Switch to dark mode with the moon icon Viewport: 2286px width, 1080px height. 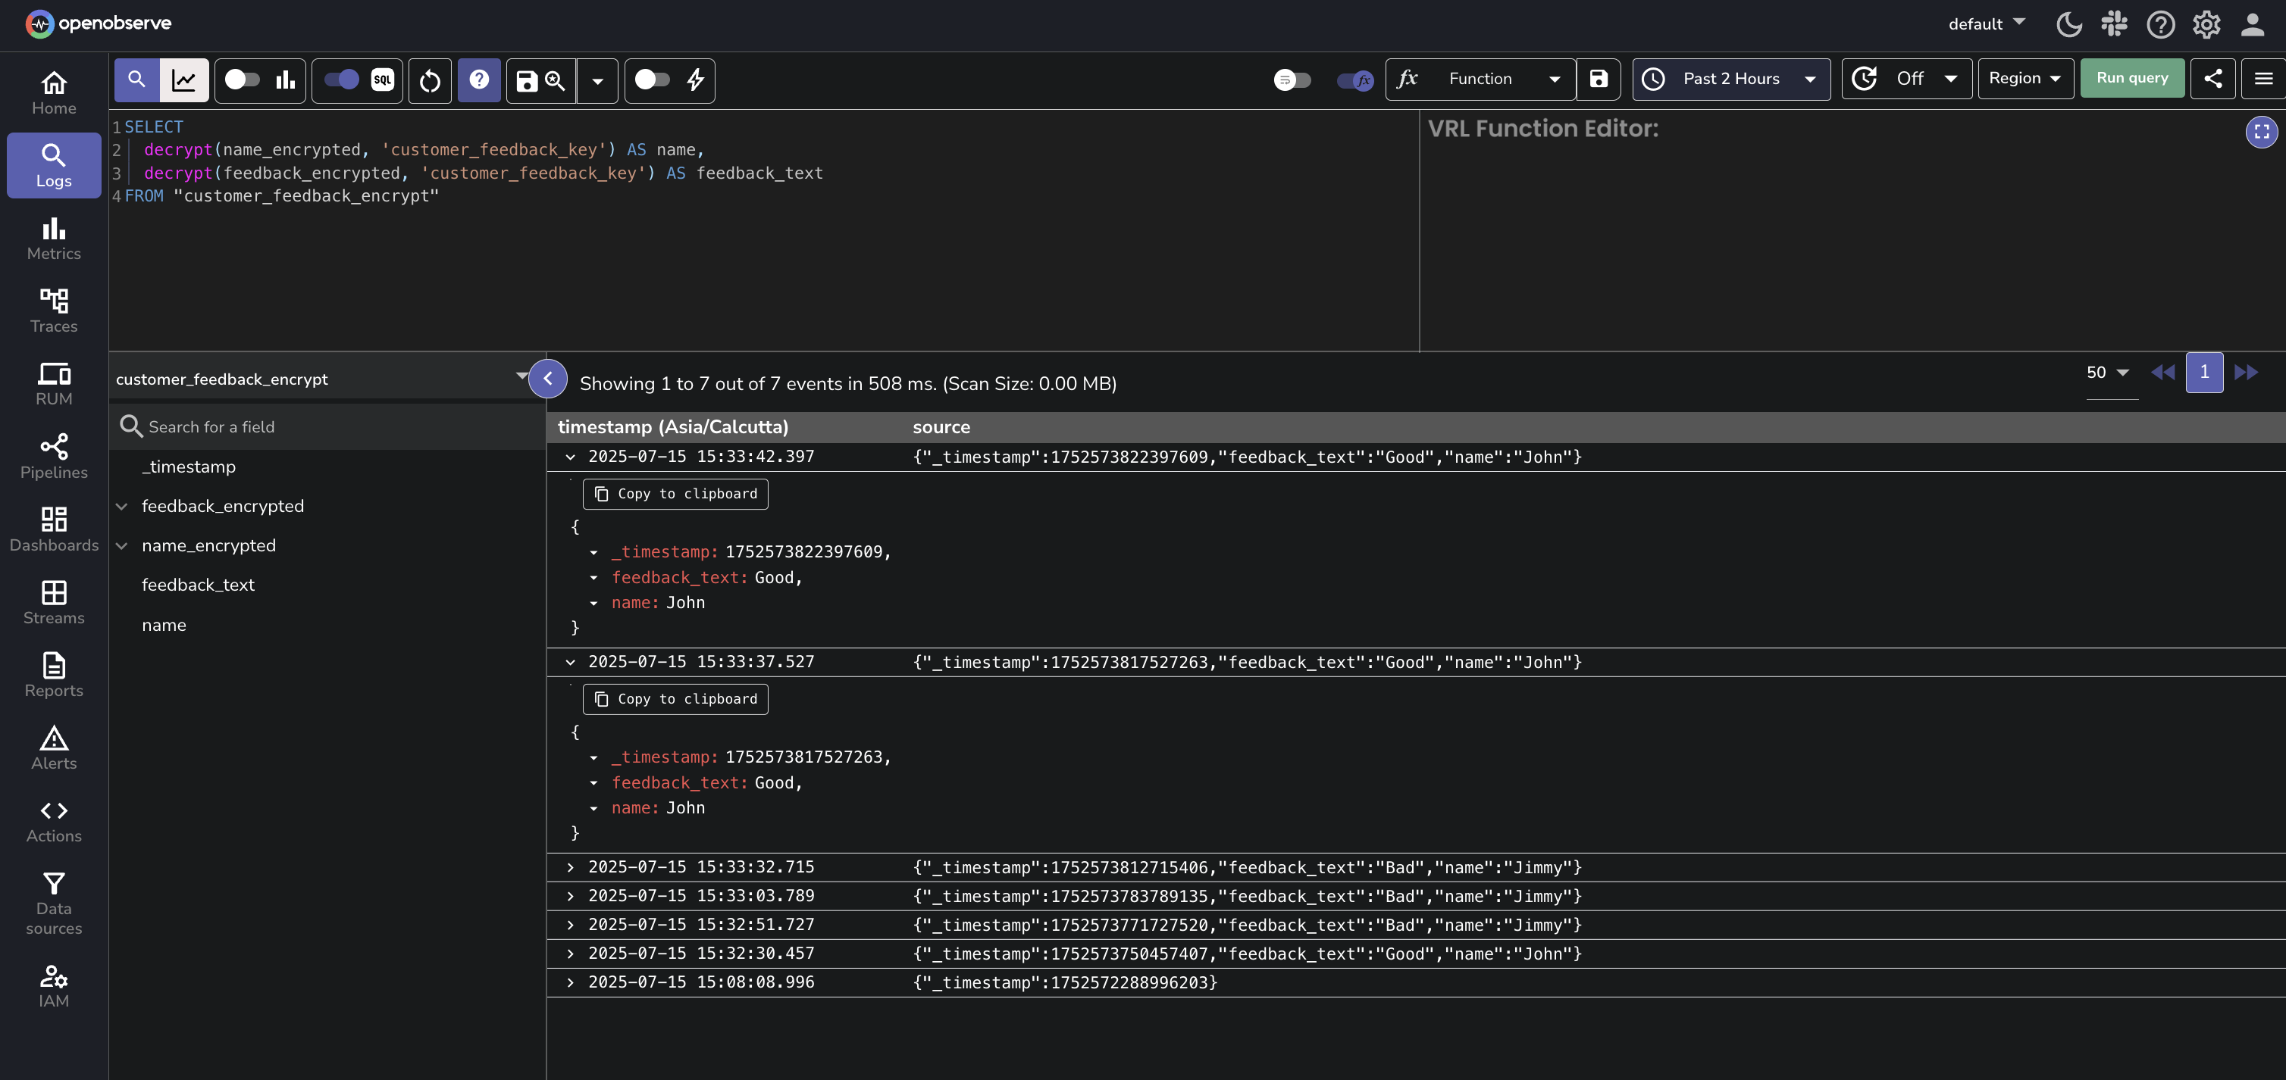click(x=2068, y=24)
